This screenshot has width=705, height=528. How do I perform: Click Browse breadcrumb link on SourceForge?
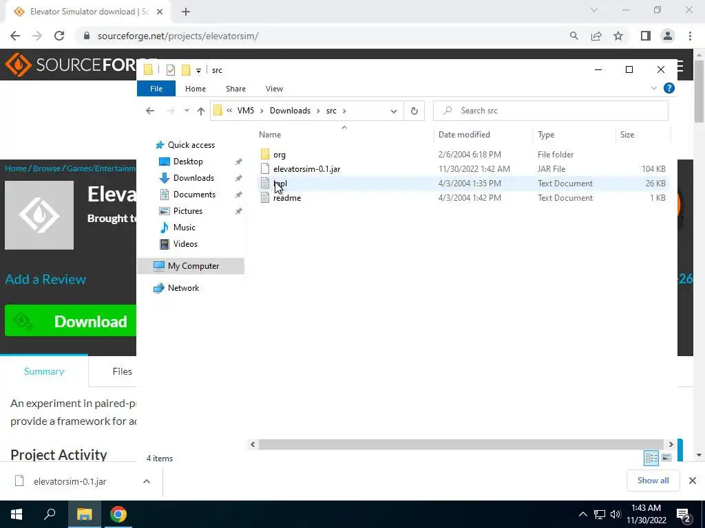tap(47, 168)
